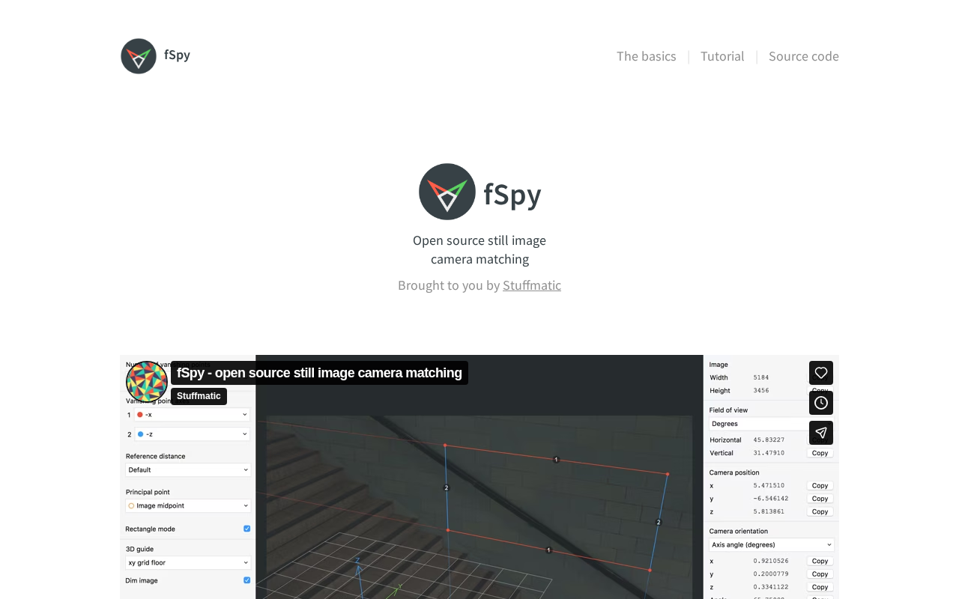Click the blue Z axis arrow on the grid
Viewport: 959px width, 599px height.
coord(359,577)
